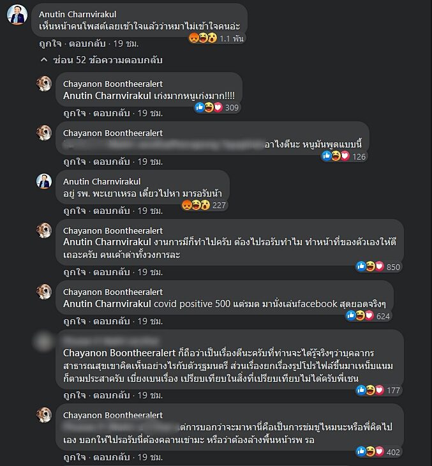Image resolution: width=432 pixels, height=466 pixels.
Task: Like the covid positive 500 comment via ถูกใจ
Action: pos(75,321)
